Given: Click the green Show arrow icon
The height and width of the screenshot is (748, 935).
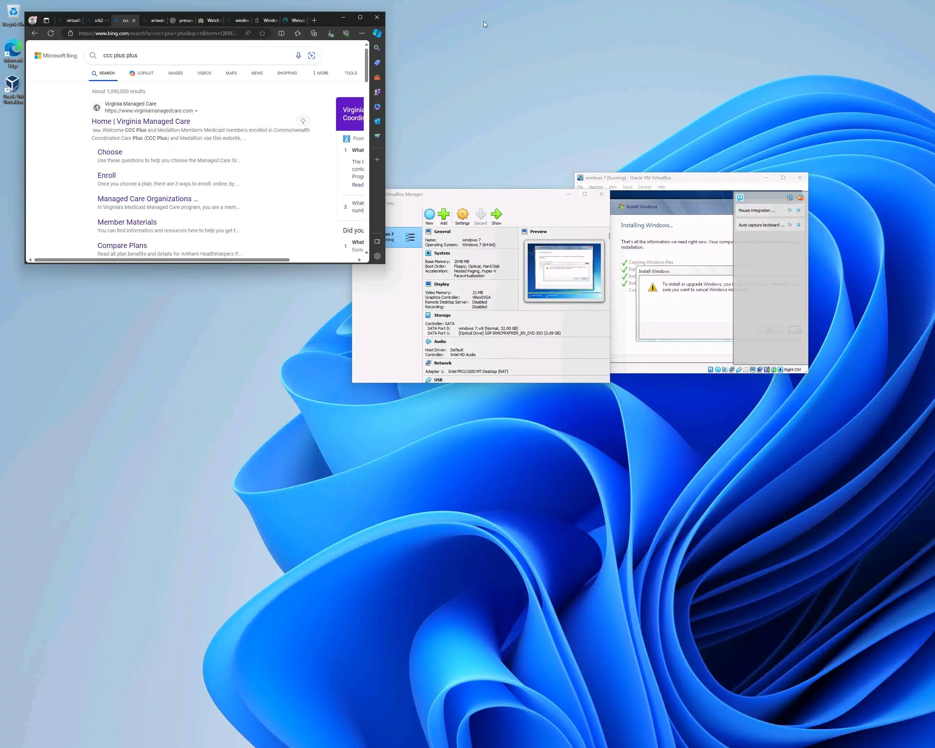Looking at the screenshot, I should click(496, 215).
